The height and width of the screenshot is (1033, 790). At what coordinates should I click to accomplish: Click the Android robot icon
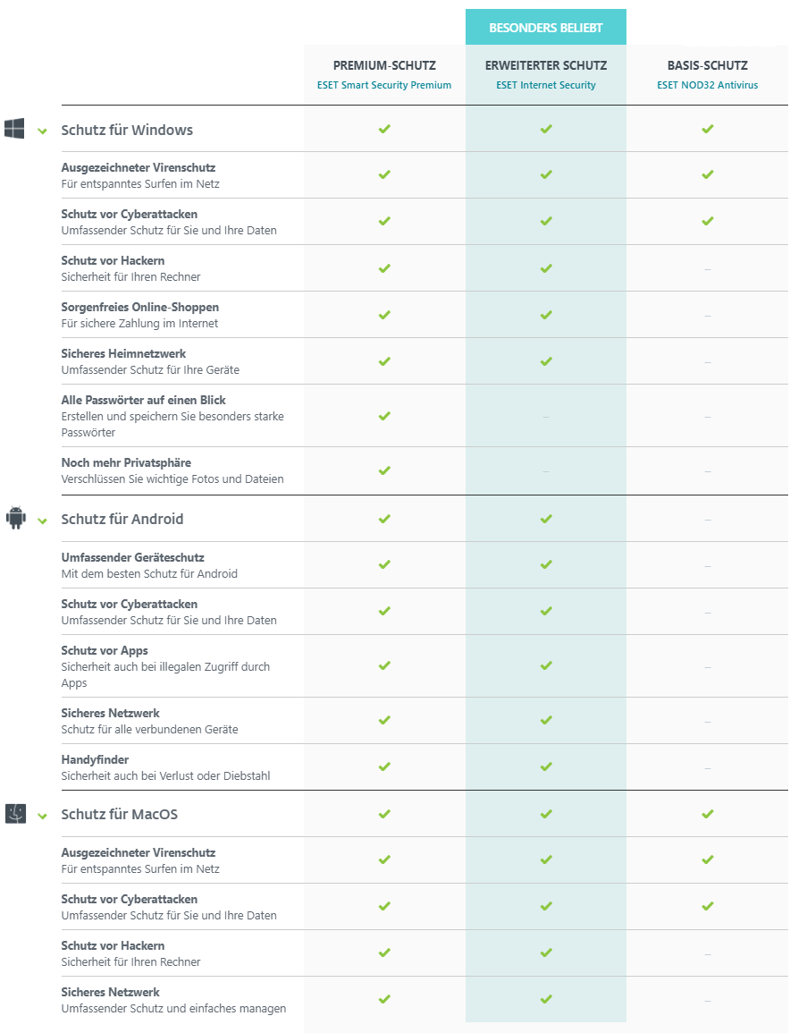pos(16,518)
